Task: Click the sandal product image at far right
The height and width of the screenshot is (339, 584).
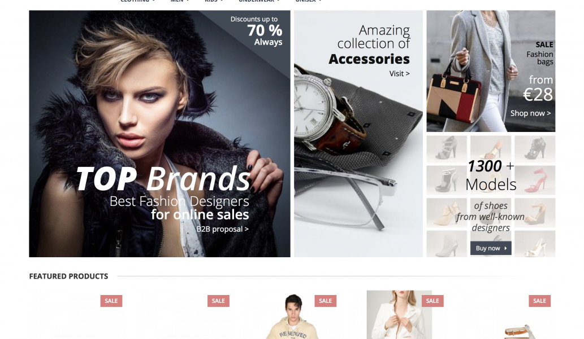Action: (x=520, y=330)
